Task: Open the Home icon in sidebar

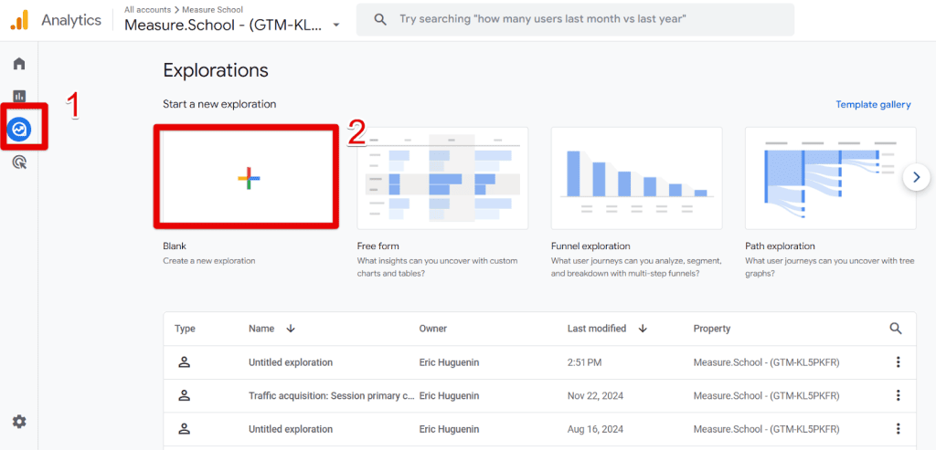Action: point(20,63)
